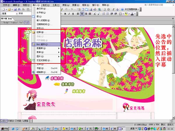The width and height of the screenshot is (175, 131).
Task: Open the 工具 menu
Action: pyautogui.click(x=56, y=5)
